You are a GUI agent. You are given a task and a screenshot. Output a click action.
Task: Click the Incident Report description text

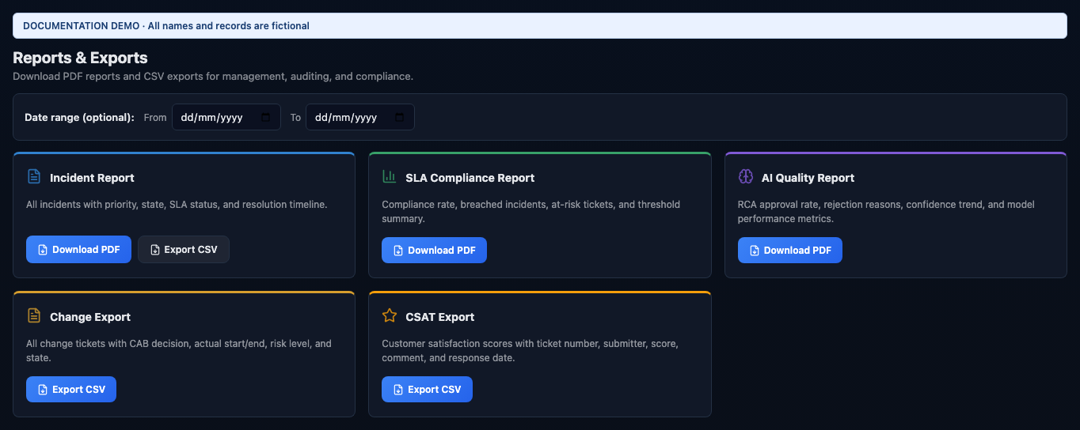[177, 204]
